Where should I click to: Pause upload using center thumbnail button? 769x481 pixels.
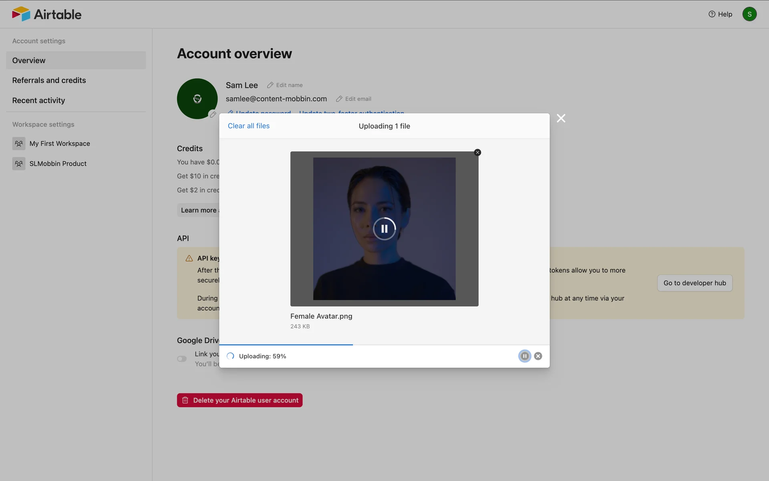(384, 228)
